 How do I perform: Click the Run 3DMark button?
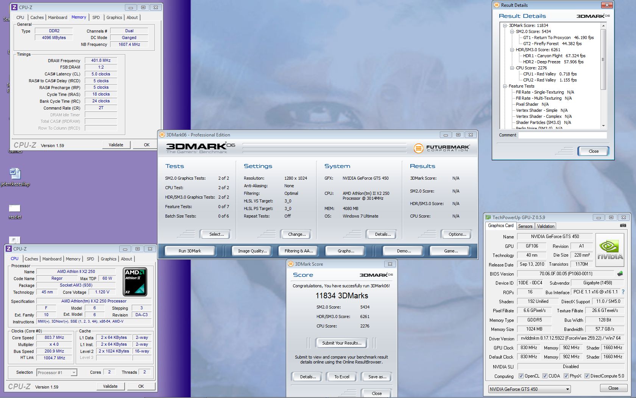pos(190,251)
